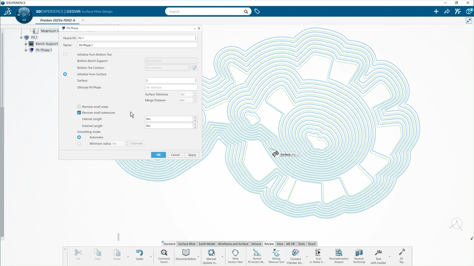Select the Mining Measure Tool
Image resolution: width=474 pixels, height=266 pixels.
click(x=276, y=256)
